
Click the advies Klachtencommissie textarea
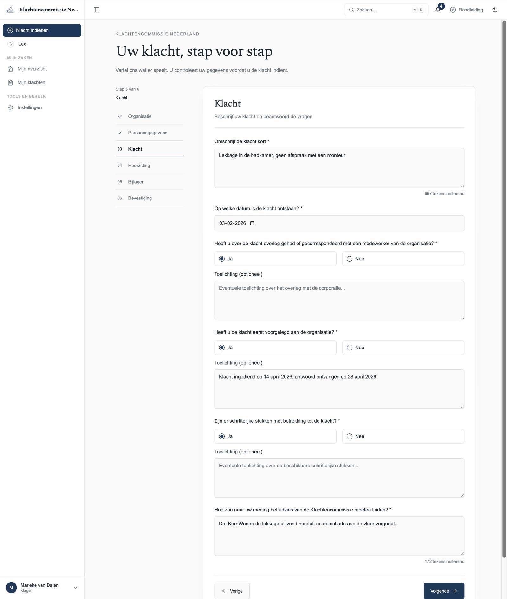[339, 536]
